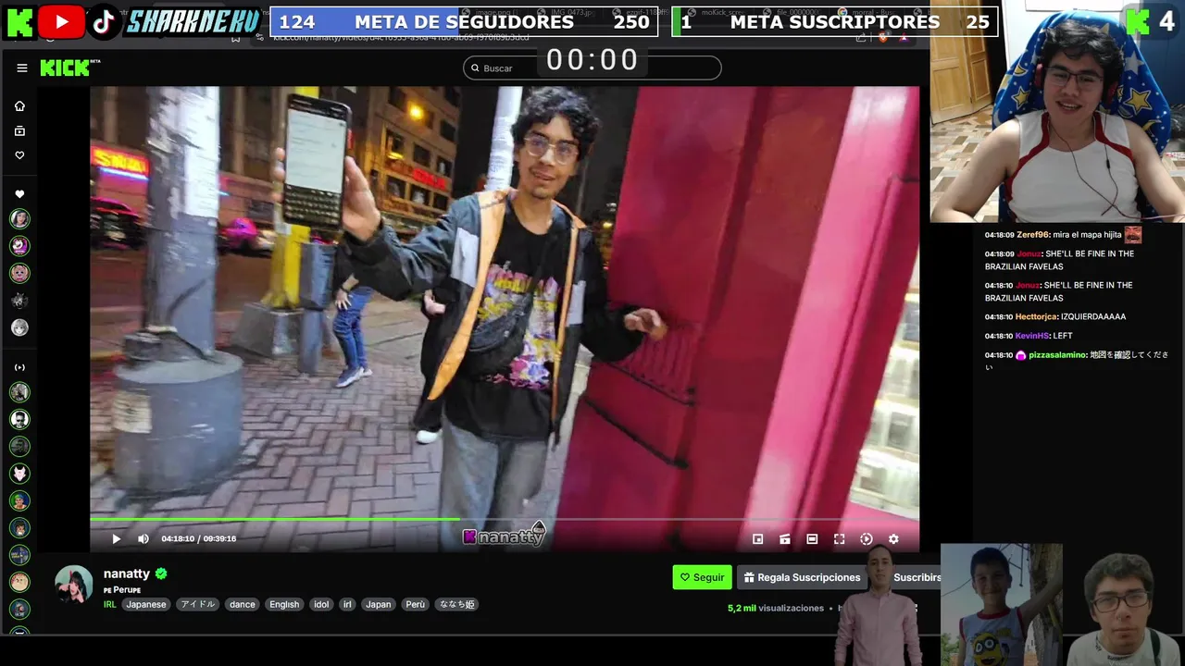Play the video with the play button
1185x666 pixels.
116,538
